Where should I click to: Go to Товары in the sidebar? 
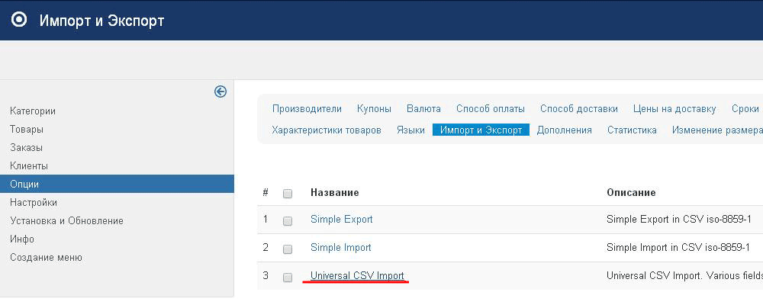(x=27, y=130)
